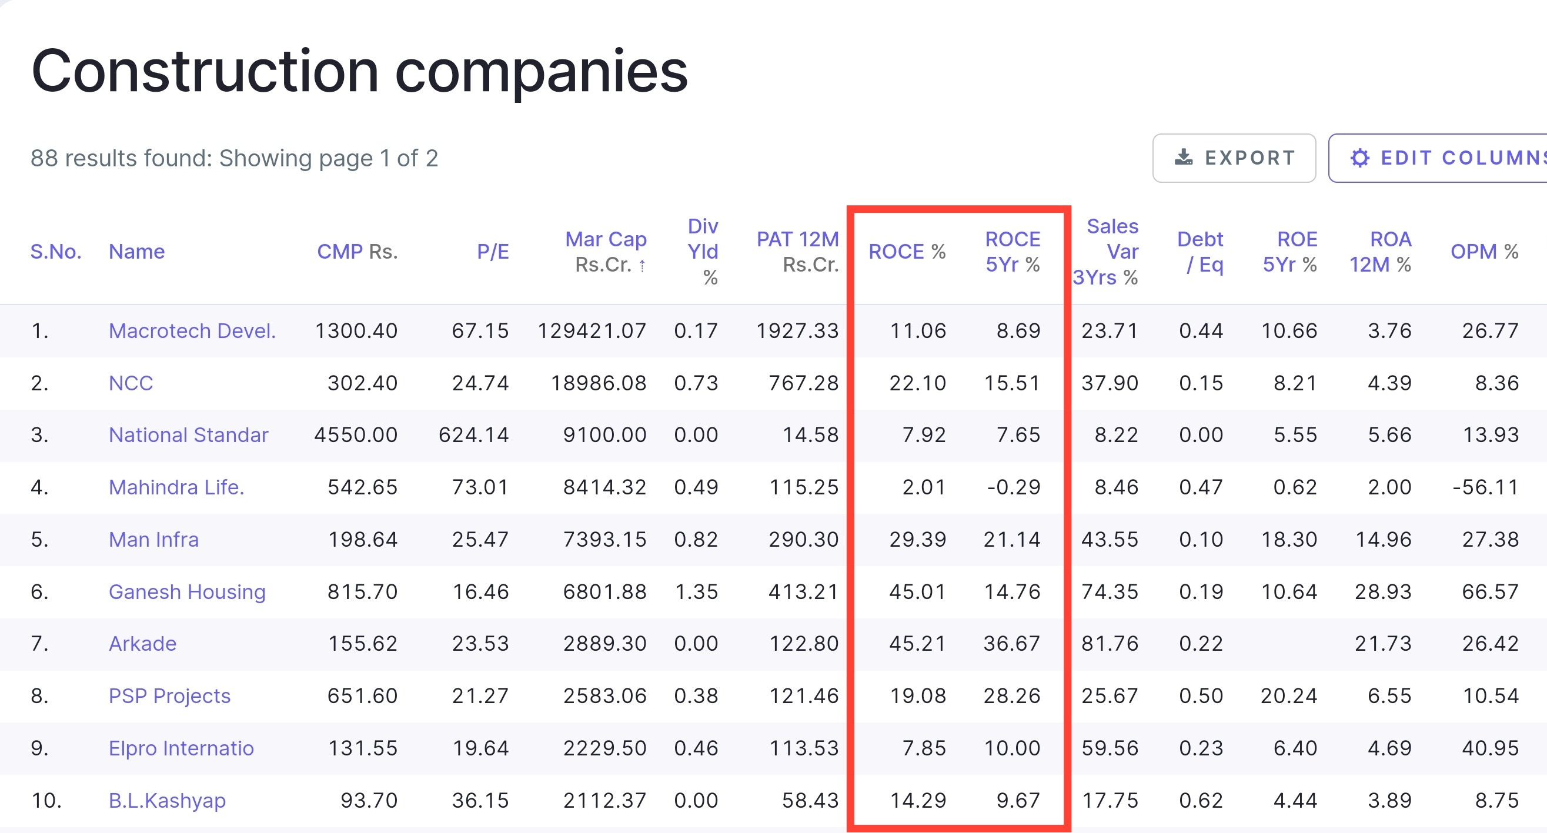Click B.L.Kashyap Debt/Eq 0.62
Image resolution: width=1547 pixels, height=833 pixels.
(1201, 800)
